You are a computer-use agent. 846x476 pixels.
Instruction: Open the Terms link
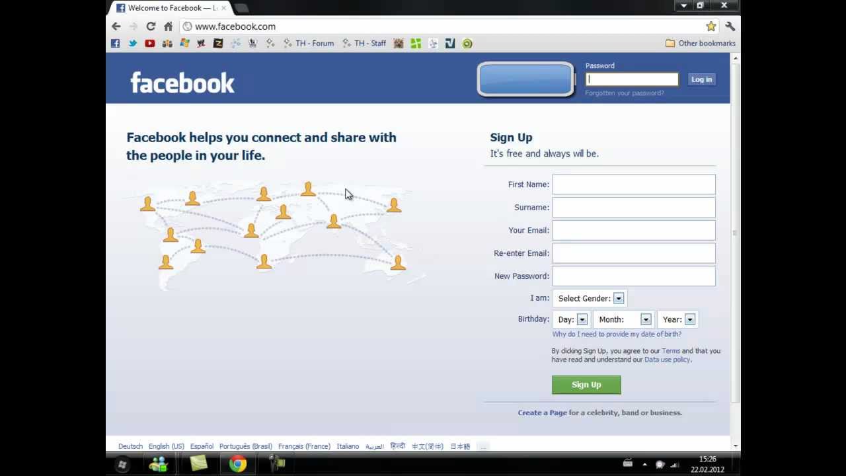tap(671, 351)
